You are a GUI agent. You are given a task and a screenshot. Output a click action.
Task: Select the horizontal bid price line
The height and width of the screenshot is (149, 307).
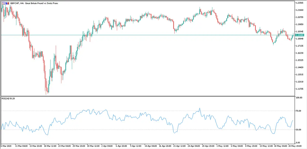click(153, 35)
